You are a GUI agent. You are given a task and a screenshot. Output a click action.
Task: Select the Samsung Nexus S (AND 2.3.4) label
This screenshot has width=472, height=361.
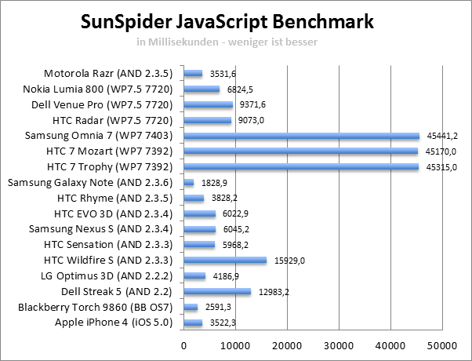click(101, 229)
